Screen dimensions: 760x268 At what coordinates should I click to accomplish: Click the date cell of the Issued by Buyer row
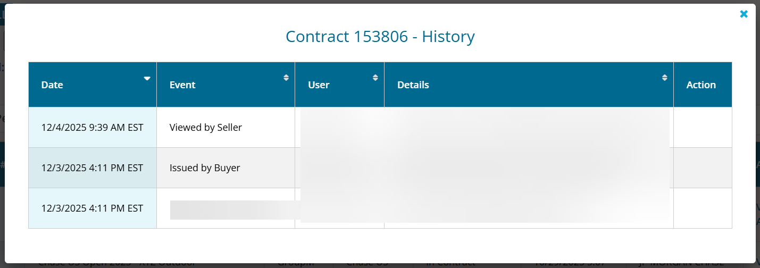pyautogui.click(x=92, y=168)
